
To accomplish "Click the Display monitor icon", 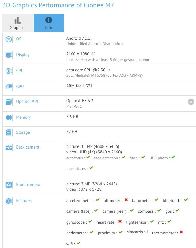I will point(9,55).
